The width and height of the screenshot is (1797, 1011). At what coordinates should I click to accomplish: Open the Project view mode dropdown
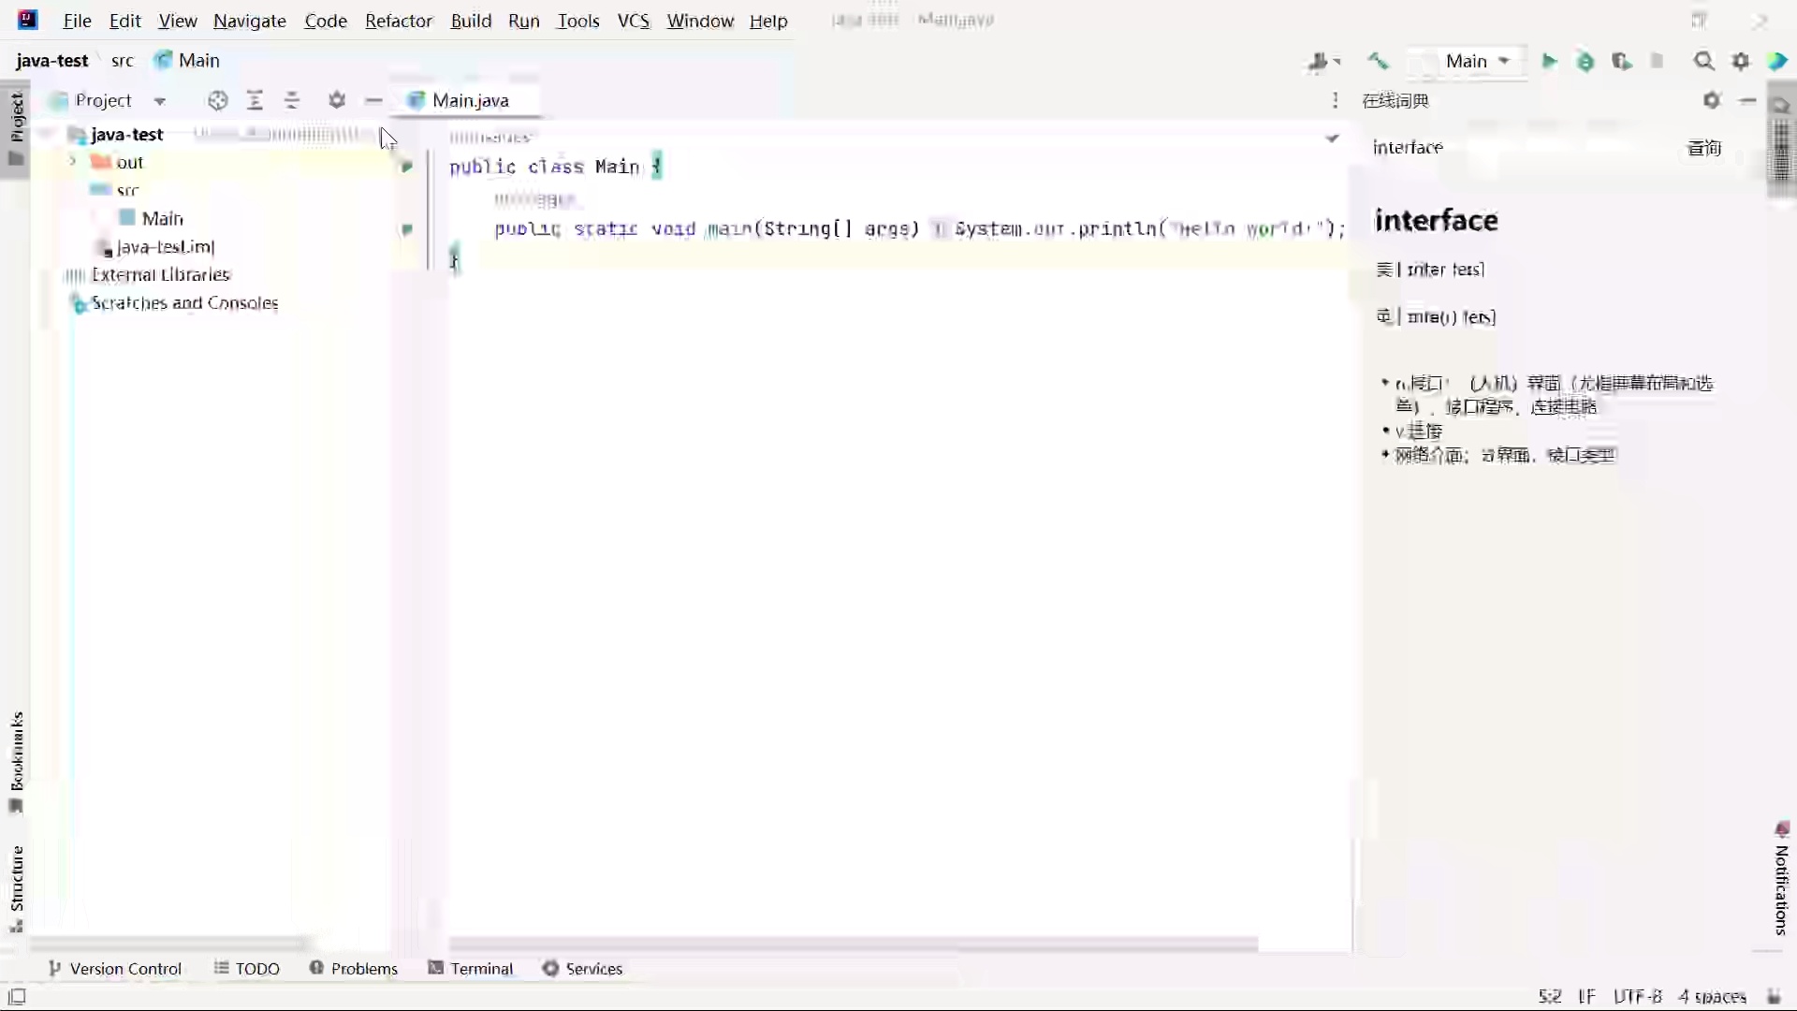[x=160, y=100]
